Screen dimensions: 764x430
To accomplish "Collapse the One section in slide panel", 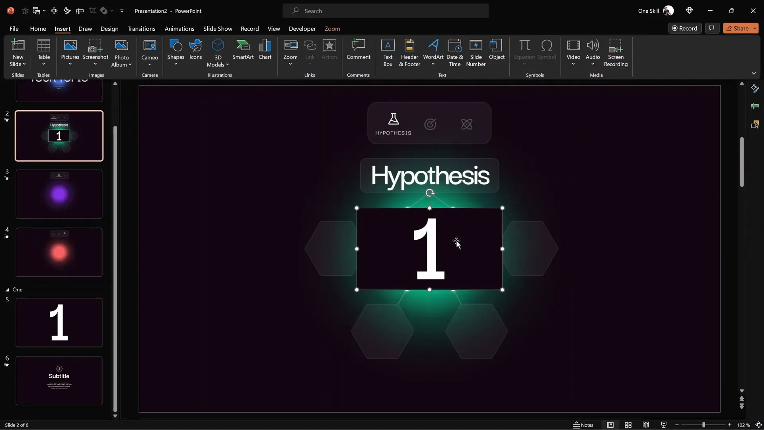I will pos(8,290).
